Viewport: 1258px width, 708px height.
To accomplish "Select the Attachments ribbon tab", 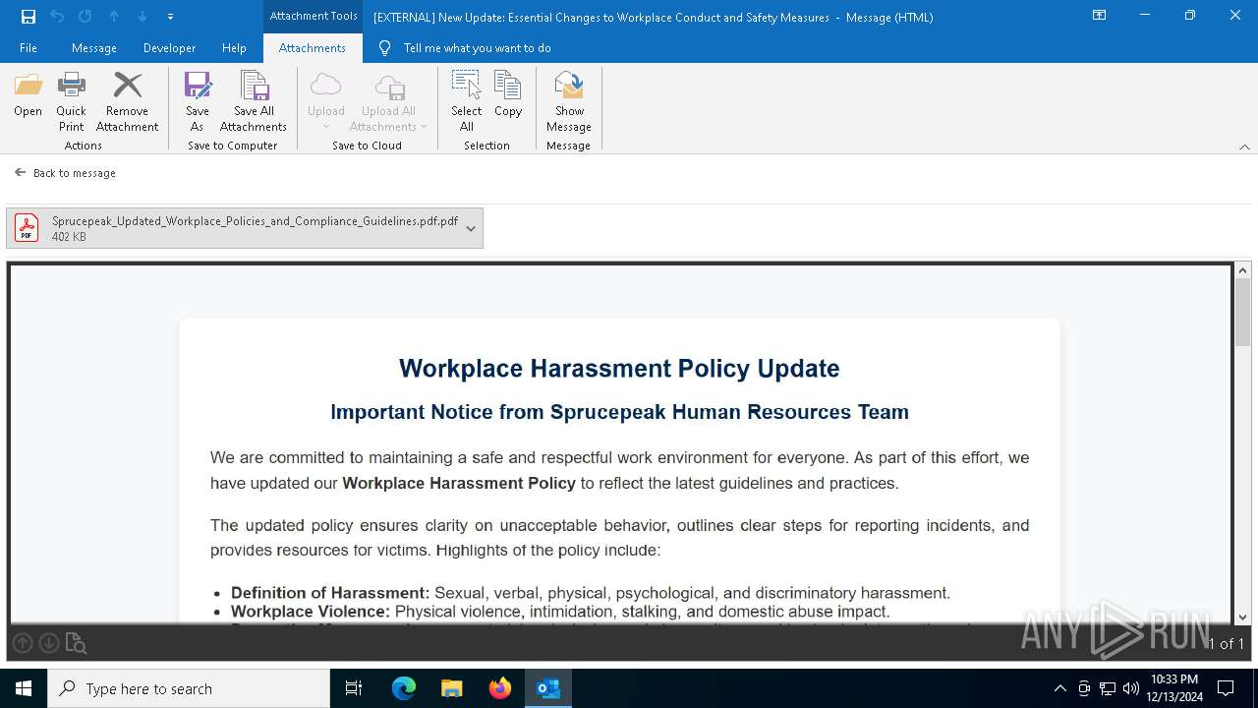I will coord(312,47).
